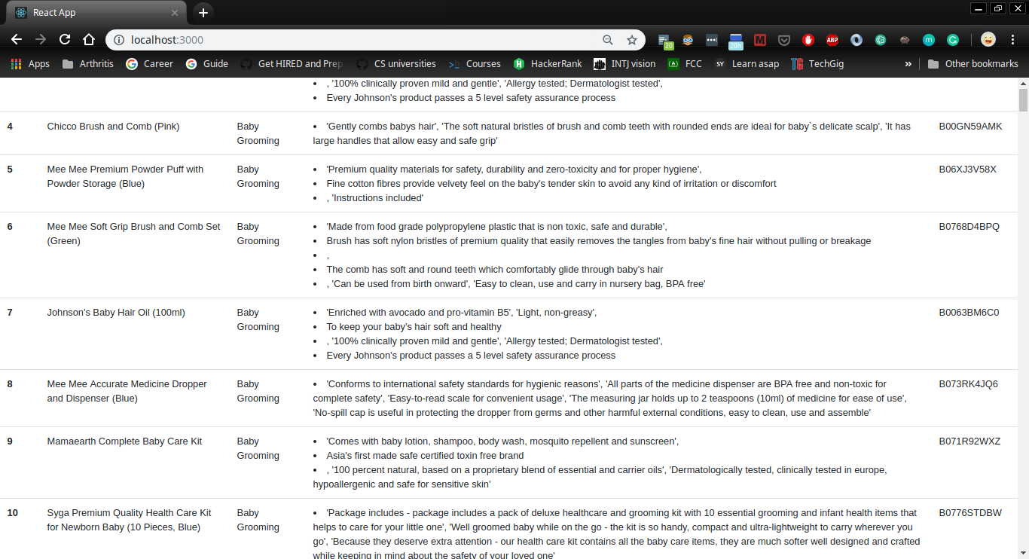Screen dimensions: 1029x559
Task: Open the Learn asap bookmark
Action: click(x=747, y=64)
